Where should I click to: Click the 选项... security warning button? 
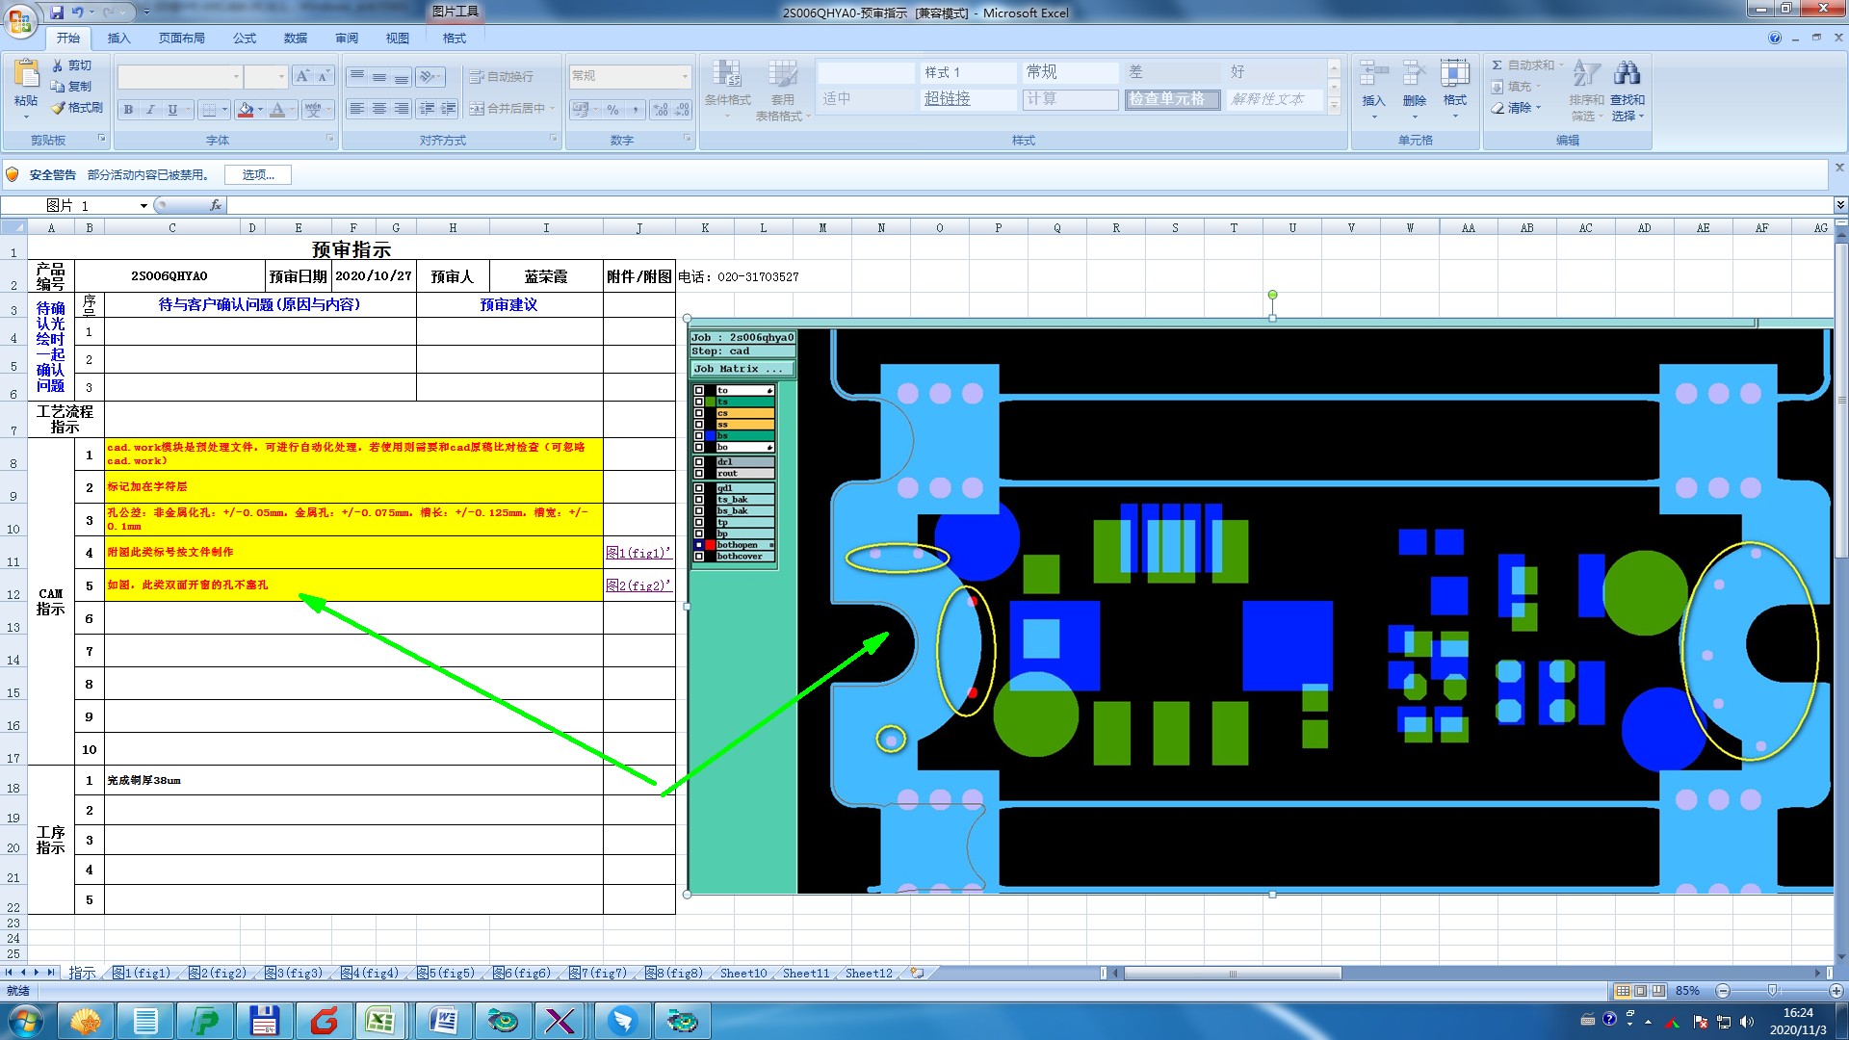pyautogui.click(x=258, y=175)
